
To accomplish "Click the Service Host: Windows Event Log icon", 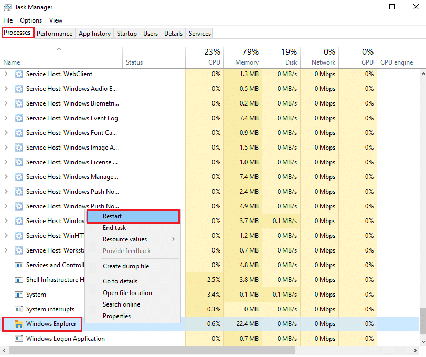I will point(19,118).
